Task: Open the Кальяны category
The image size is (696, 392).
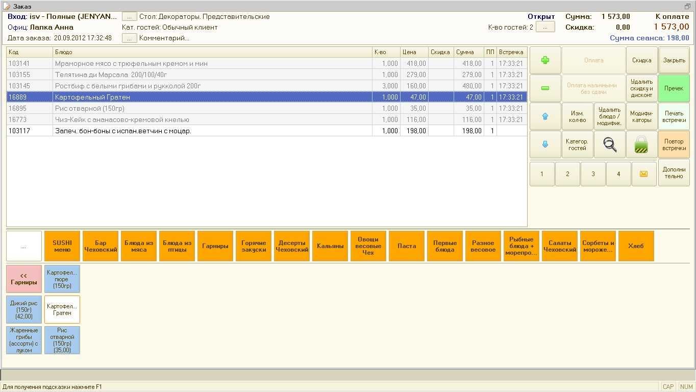Action: tap(330, 246)
